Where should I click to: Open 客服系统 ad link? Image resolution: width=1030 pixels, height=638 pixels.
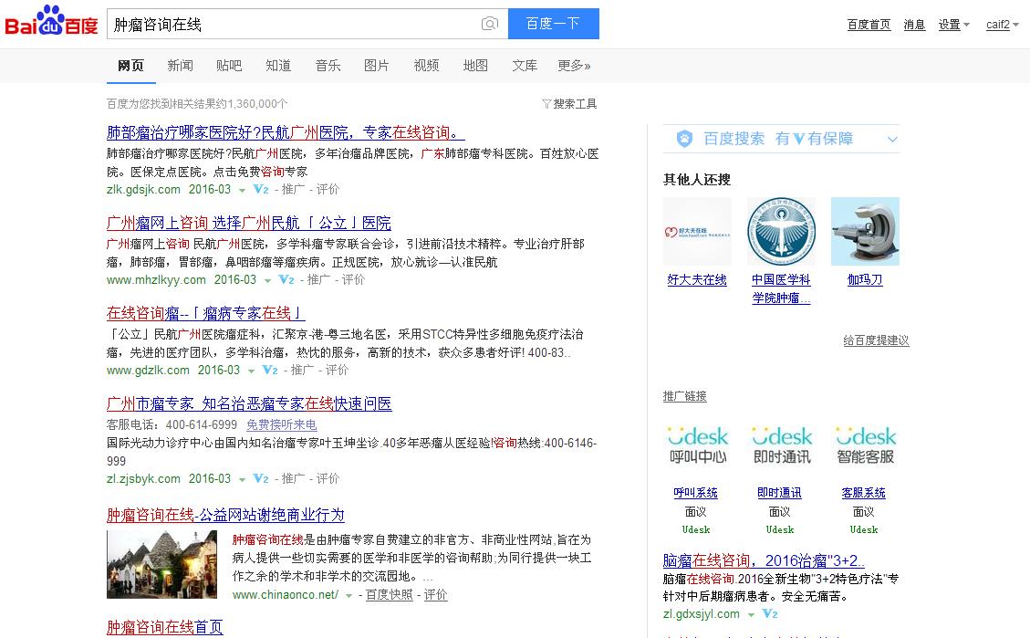tap(864, 493)
